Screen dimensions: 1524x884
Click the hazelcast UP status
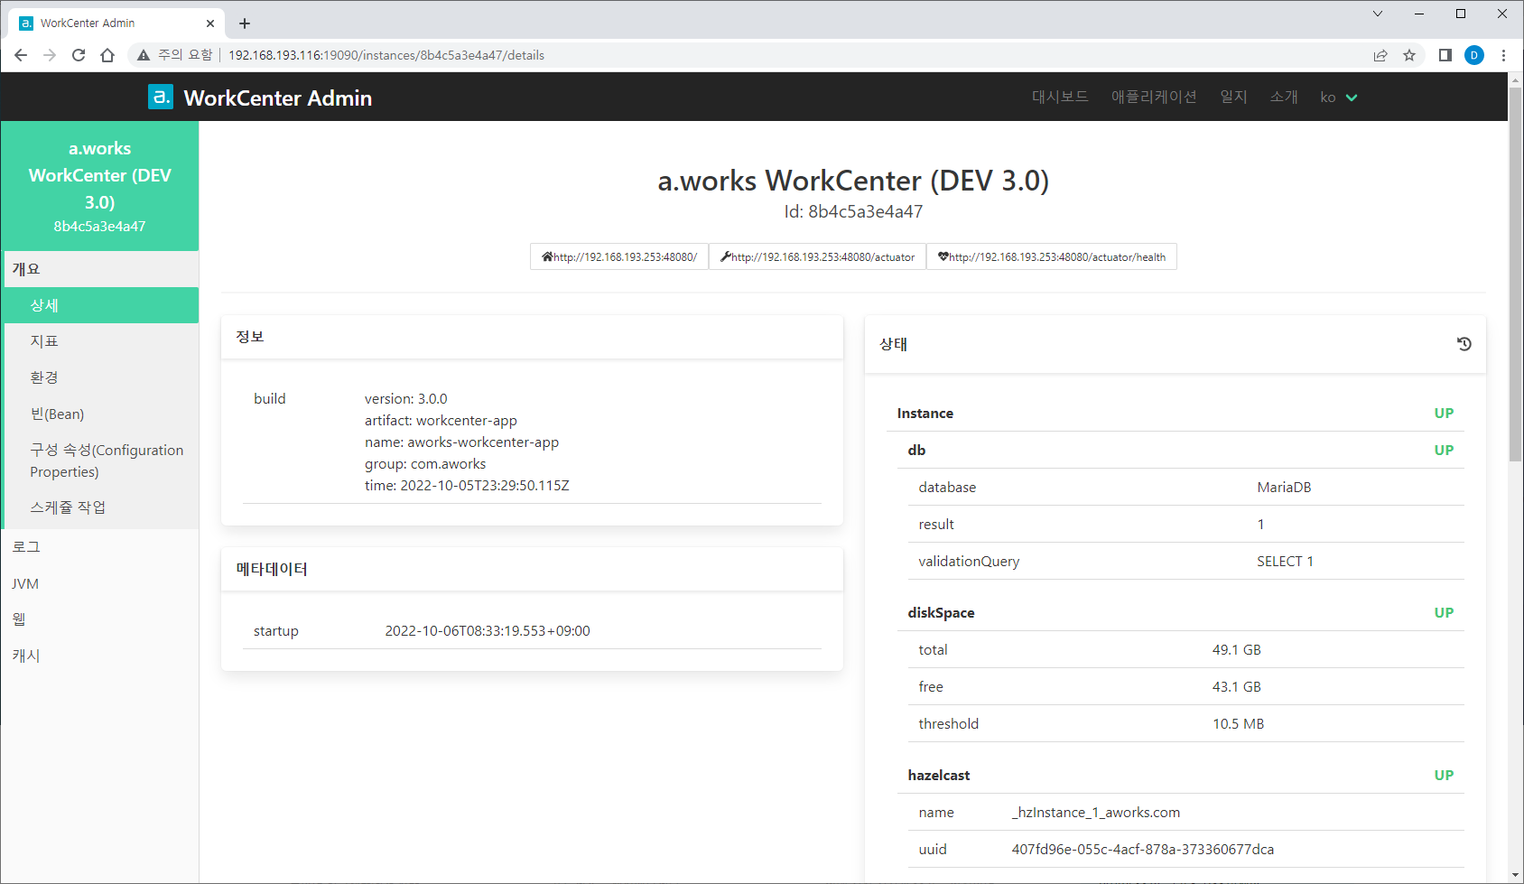(x=1444, y=775)
